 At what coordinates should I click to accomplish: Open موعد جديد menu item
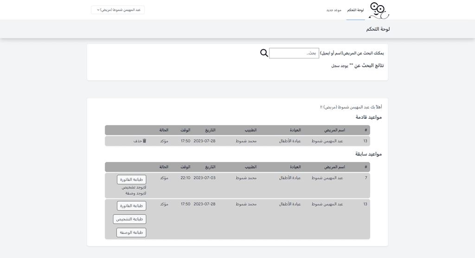(334, 10)
